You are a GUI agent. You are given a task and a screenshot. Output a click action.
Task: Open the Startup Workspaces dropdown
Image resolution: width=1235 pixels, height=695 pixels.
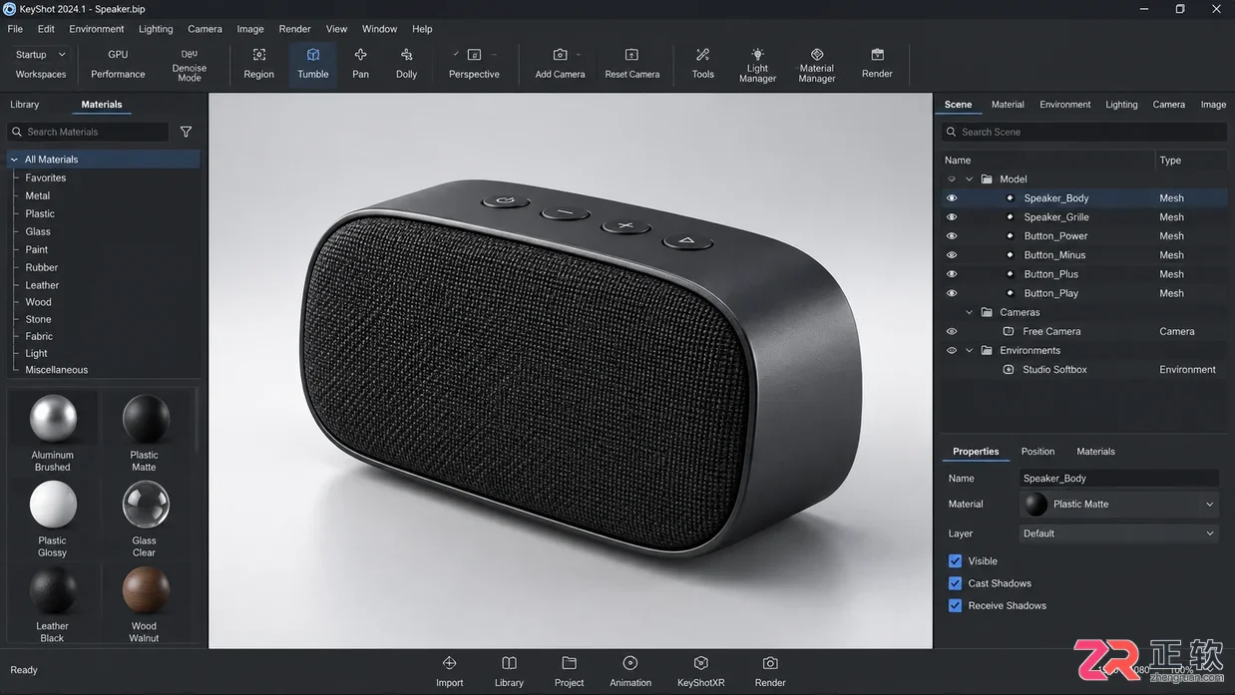[x=41, y=55]
